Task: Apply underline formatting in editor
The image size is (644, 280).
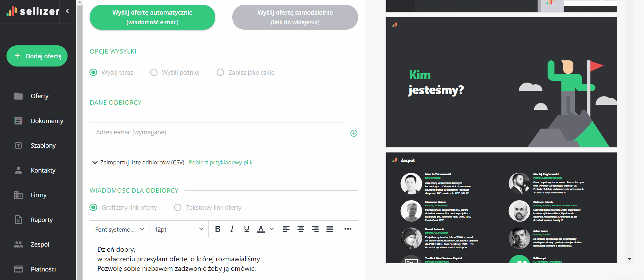Action: [x=246, y=229]
